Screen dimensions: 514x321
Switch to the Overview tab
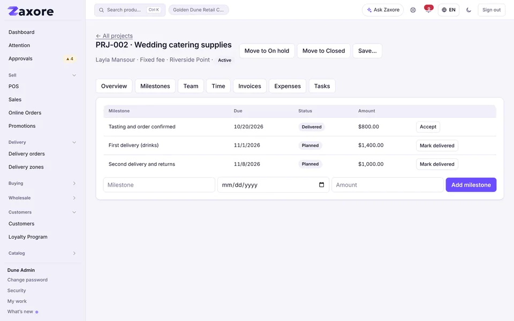tap(114, 86)
